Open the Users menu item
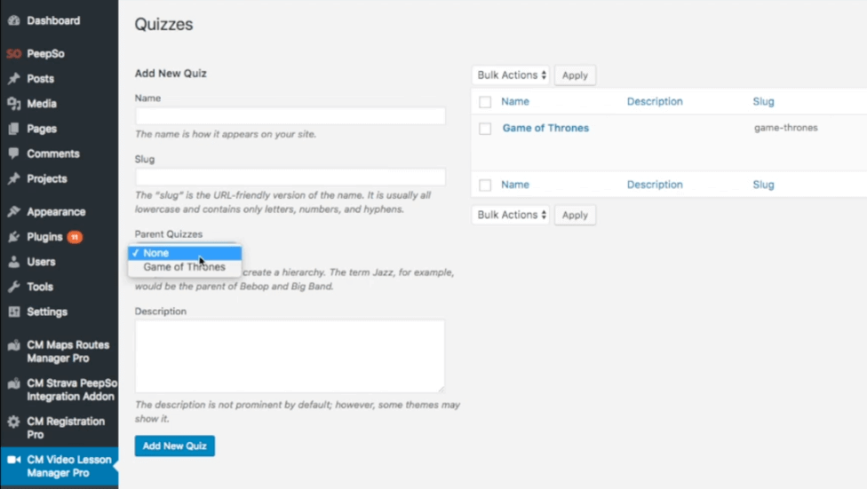 click(x=41, y=262)
